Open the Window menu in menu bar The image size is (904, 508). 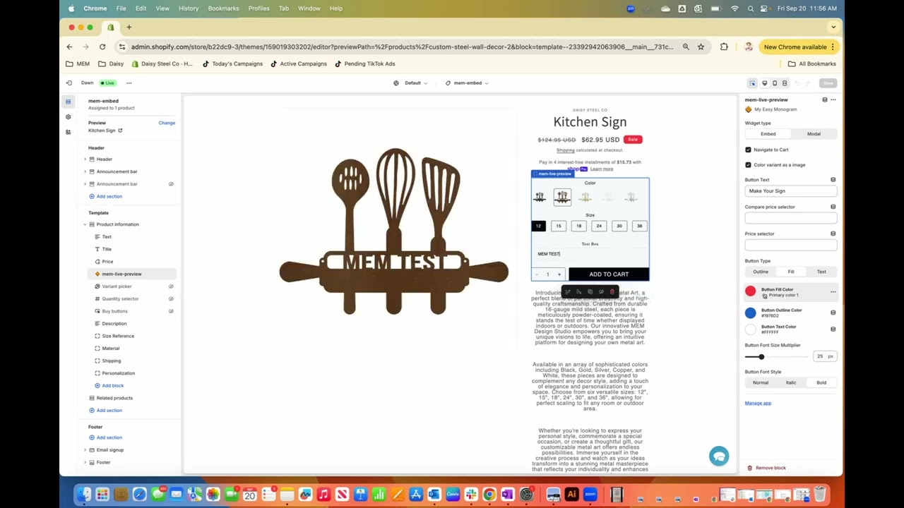tap(309, 8)
